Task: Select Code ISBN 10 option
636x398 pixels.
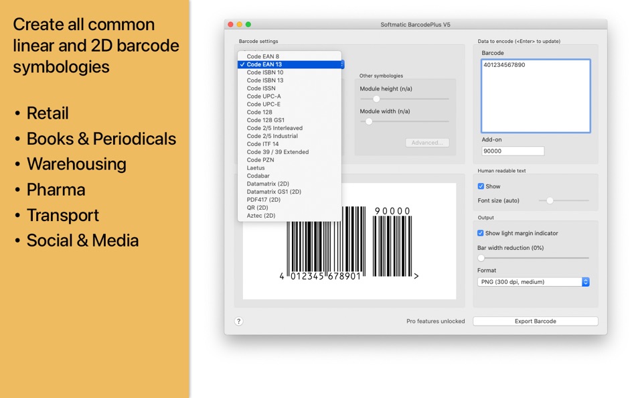Action: pyautogui.click(x=290, y=72)
